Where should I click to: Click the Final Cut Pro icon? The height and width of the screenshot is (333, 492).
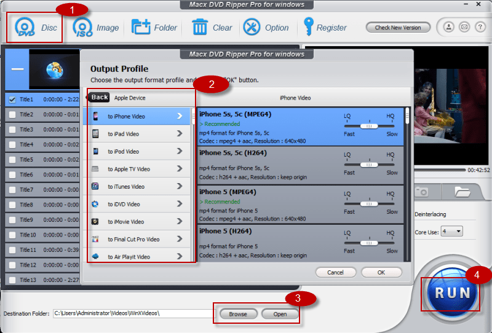pos(95,239)
